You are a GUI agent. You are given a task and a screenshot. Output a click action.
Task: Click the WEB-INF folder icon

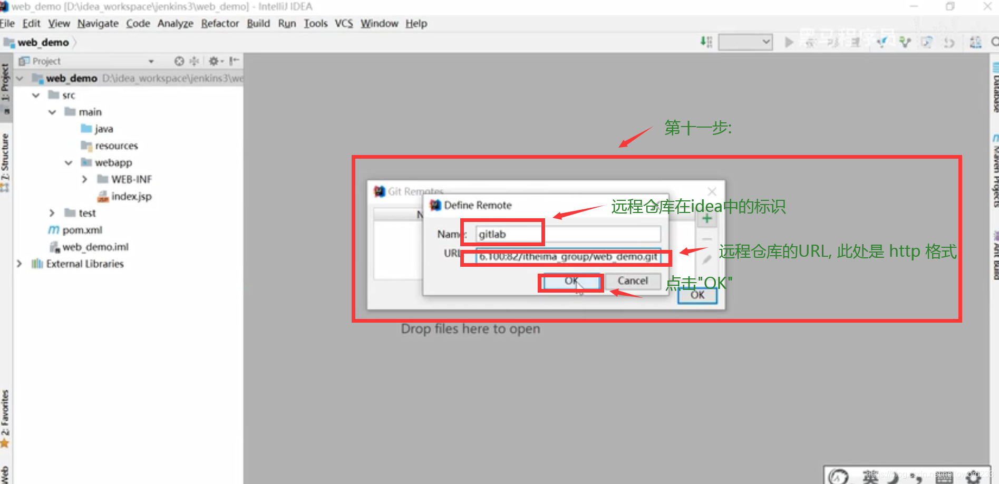[x=103, y=180]
